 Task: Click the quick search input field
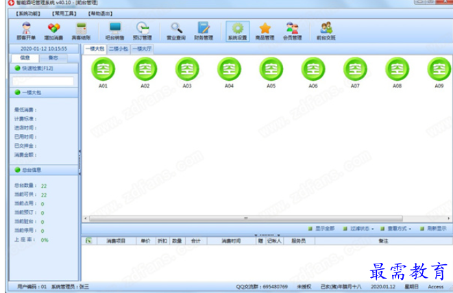pyautogui.click(x=43, y=81)
